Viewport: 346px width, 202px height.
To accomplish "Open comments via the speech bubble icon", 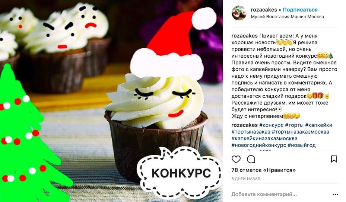I will tap(251, 159).
